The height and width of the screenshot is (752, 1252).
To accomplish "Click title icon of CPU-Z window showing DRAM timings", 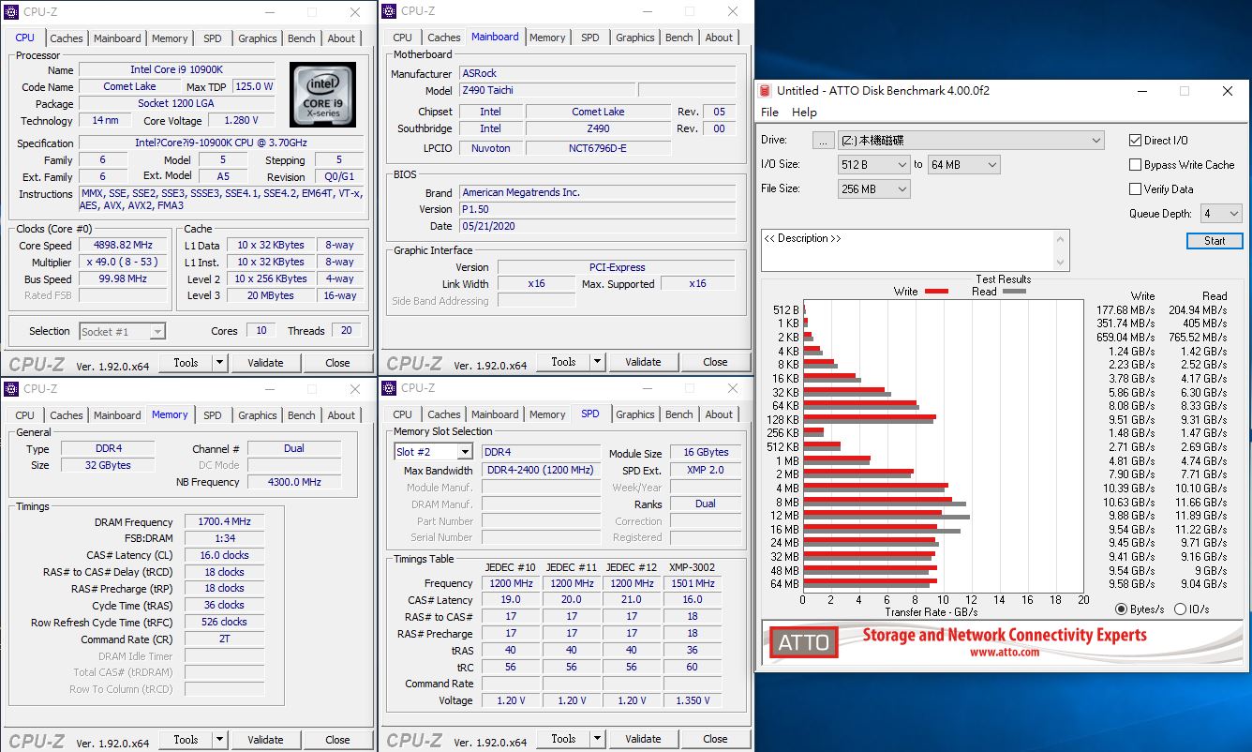I will click(x=12, y=388).
